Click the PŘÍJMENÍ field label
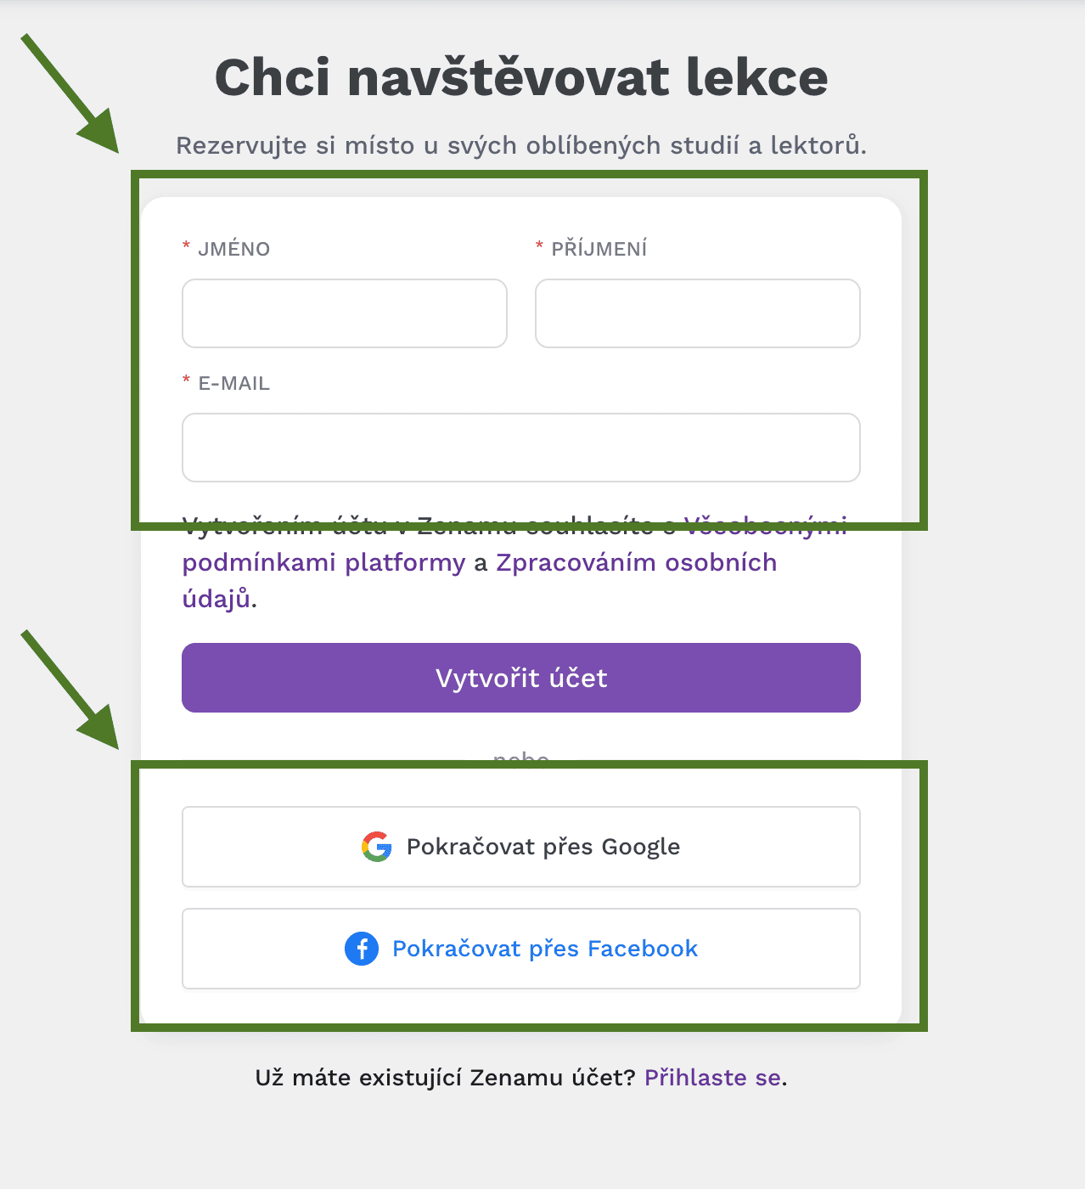The width and height of the screenshot is (1085, 1189). coord(599,249)
